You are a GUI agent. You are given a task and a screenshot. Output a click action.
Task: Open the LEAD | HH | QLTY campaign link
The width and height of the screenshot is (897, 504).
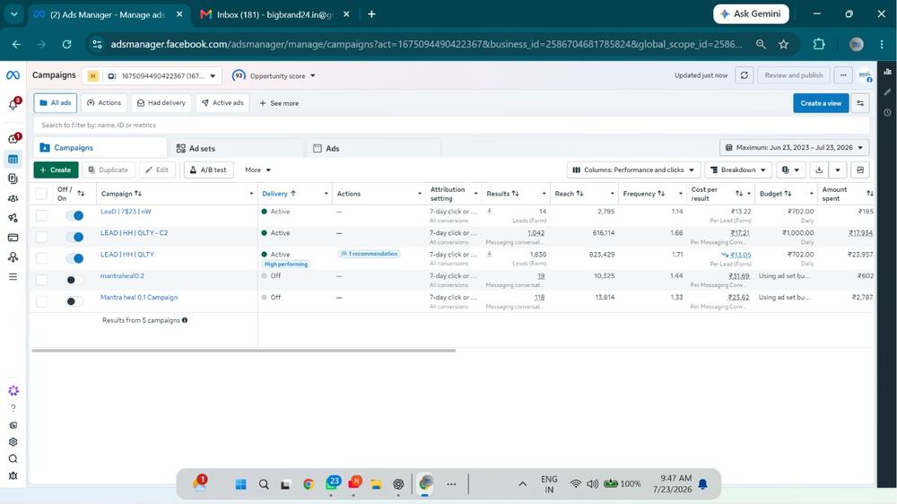click(127, 255)
